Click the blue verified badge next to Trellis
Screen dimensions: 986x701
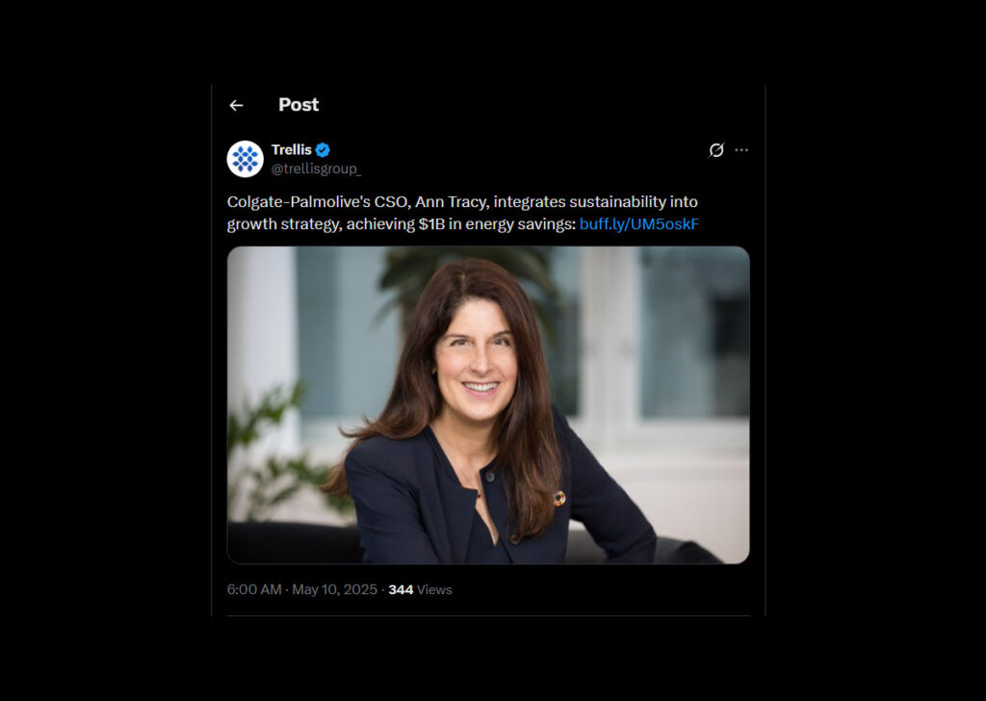point(324,150)
